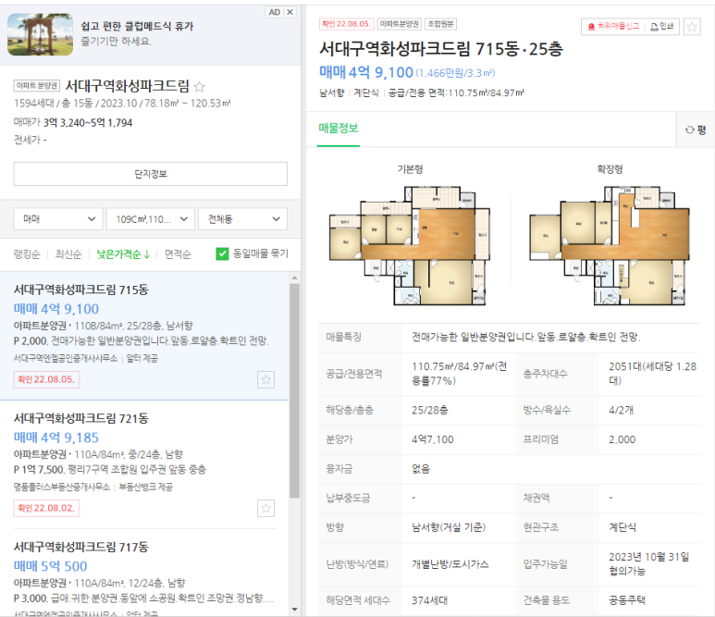The width and height of the screenshot is (715, 617).
Task: Open 단지정보 complex information button
Action: 151,174
